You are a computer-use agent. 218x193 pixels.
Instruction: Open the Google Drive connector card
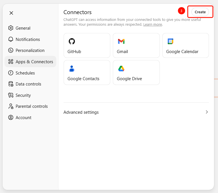(x=136, y=73)
